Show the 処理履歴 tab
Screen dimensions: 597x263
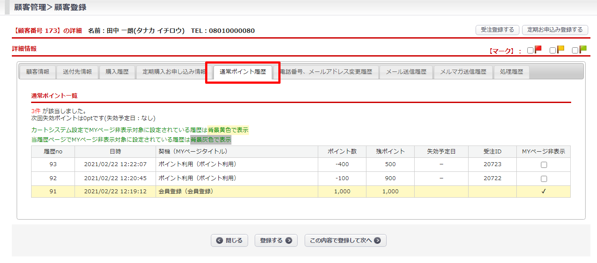[x=512, y=72]
